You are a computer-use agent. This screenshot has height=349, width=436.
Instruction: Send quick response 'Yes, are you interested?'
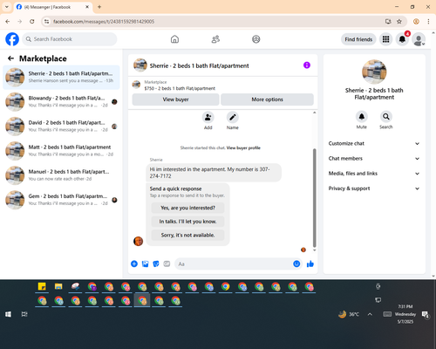(x=187, y=208)
